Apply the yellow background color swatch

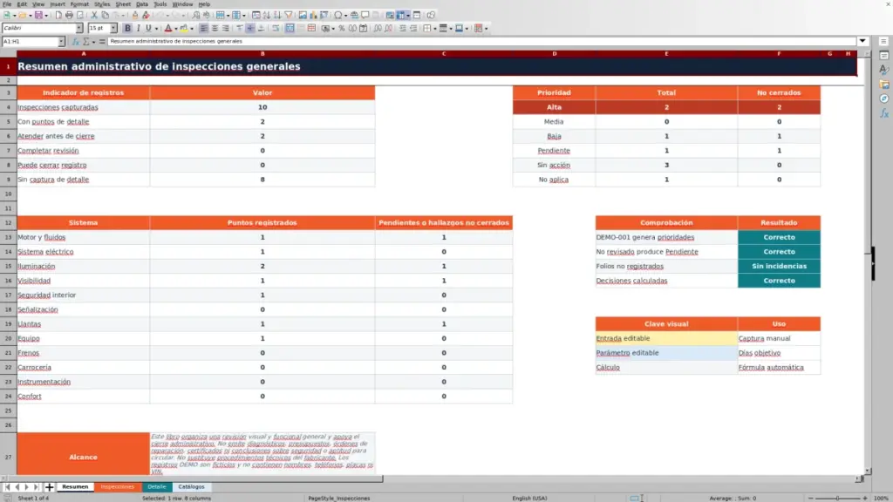[184, 29]
